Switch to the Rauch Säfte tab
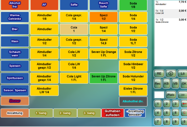The image size is (187, 127). click(x=104, y=5)
